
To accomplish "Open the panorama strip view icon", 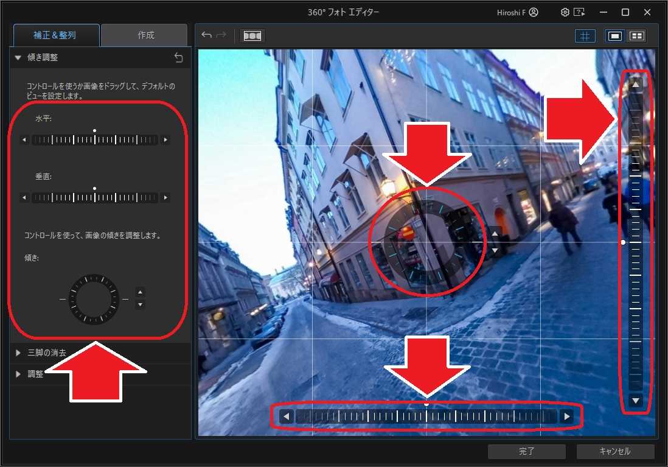I will 252,35.
